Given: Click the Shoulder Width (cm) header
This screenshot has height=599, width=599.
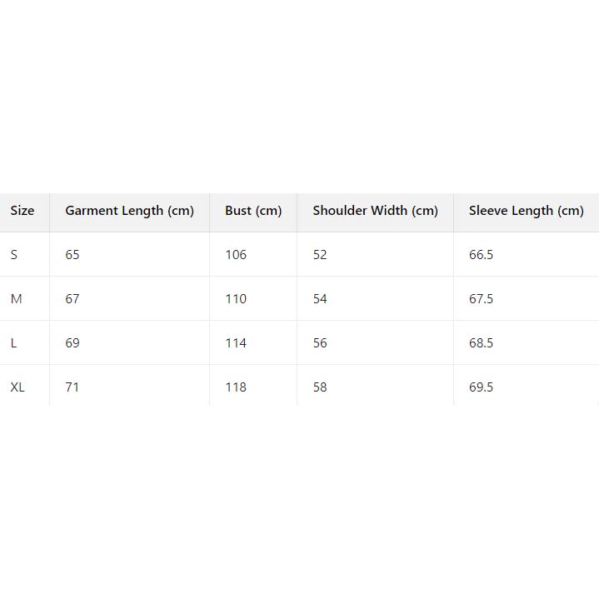Looking at the screenshot, I should [375, 211].
